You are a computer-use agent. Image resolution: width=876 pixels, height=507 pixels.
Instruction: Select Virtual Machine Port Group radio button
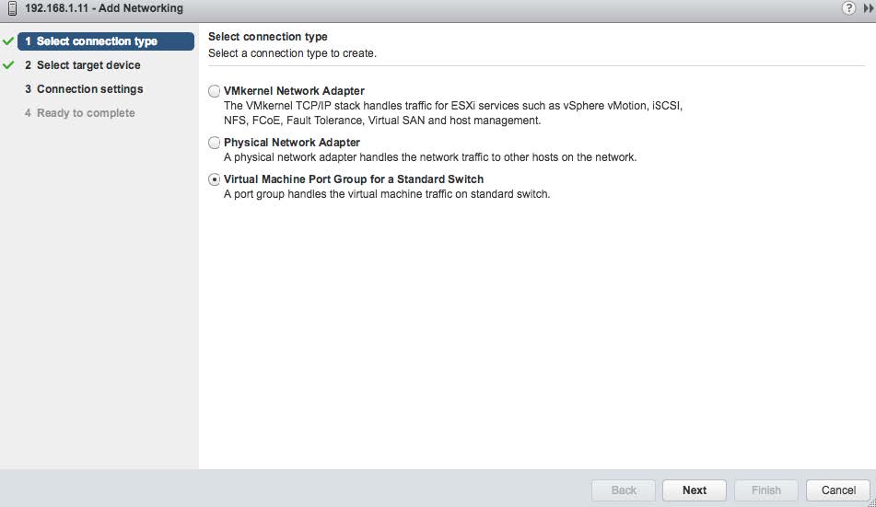[x=215, y=179]
